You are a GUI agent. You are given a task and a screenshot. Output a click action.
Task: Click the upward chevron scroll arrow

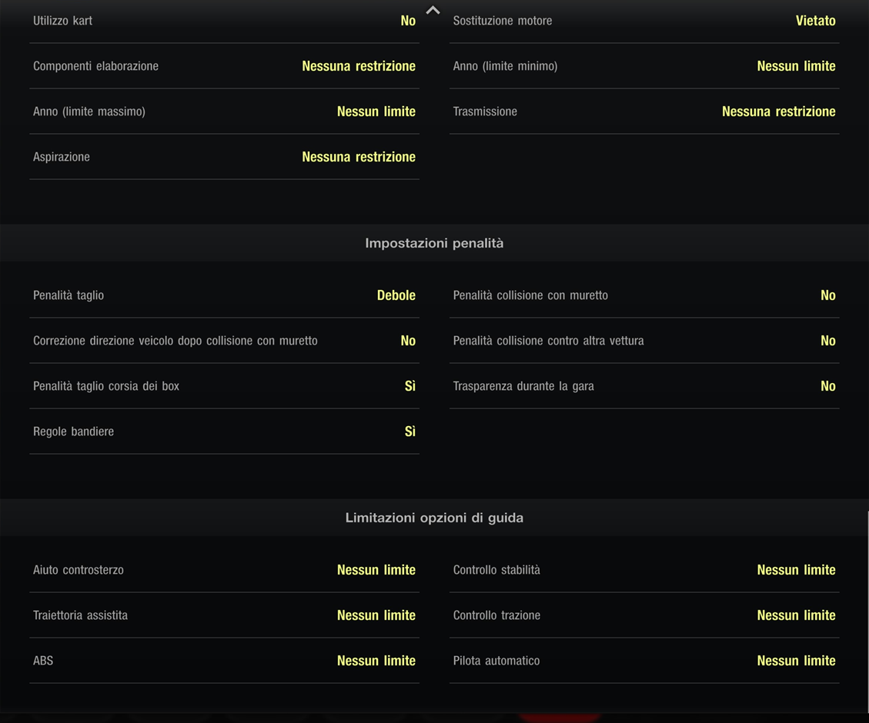[x=433, y=11]
